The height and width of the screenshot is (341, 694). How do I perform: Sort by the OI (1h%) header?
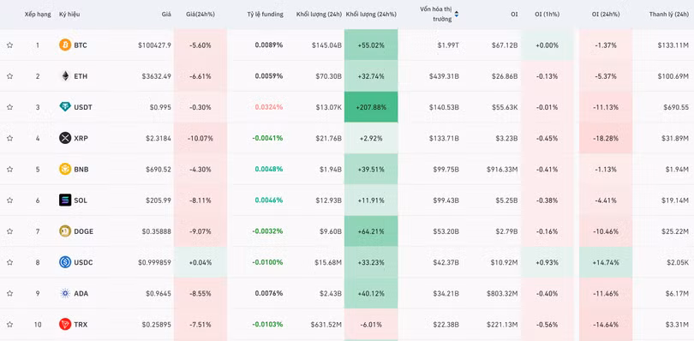point(547,15)
